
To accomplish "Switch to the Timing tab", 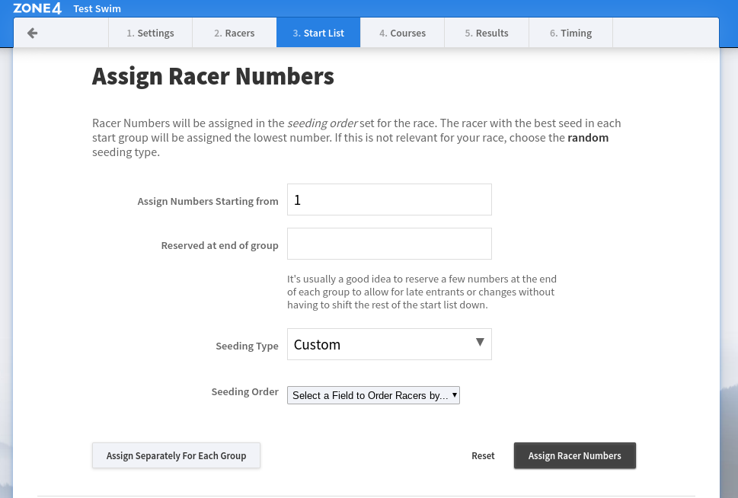I will tap(570, 33).
